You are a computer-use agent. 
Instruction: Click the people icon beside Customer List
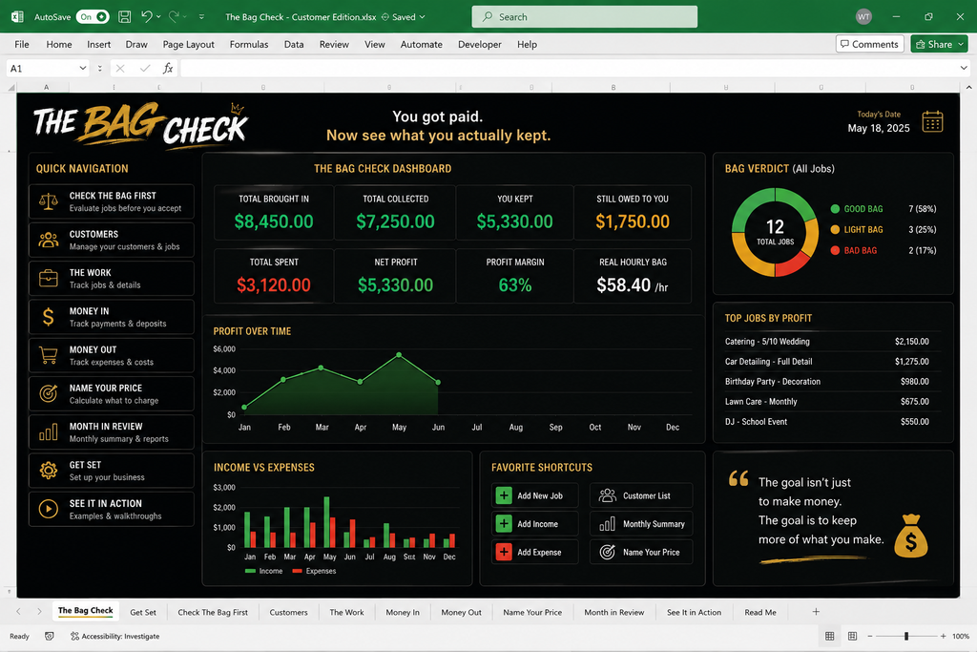[x=607, y=495]
